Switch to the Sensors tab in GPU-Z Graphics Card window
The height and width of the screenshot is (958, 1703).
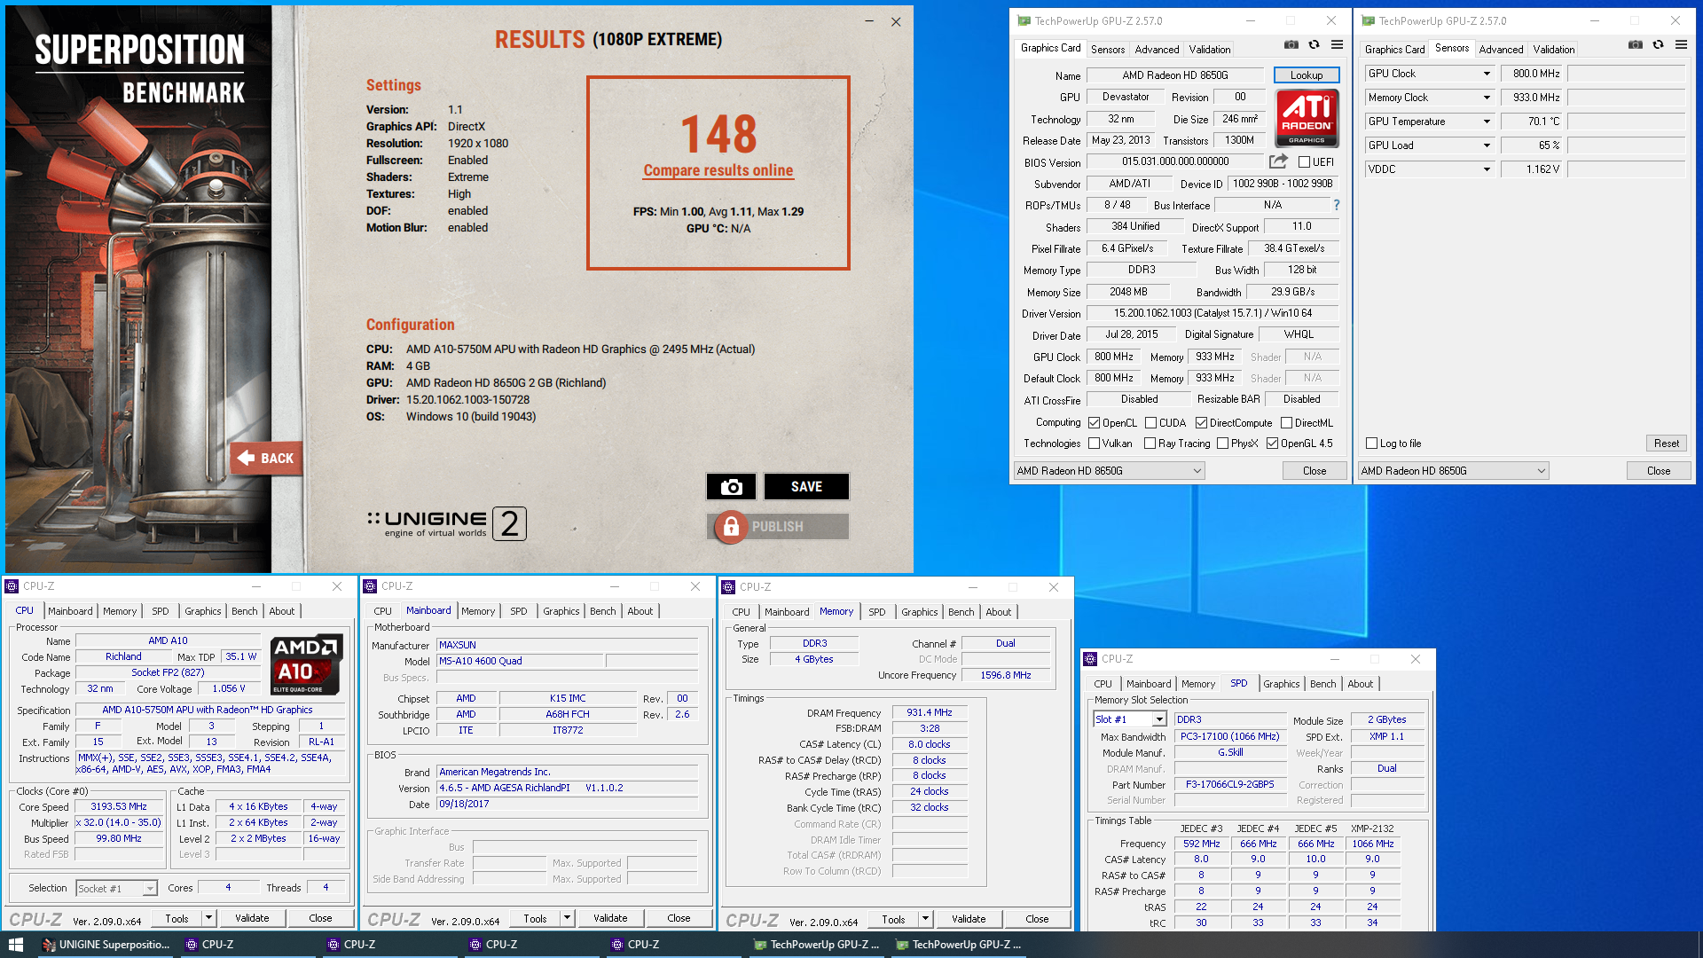click(1108, 50)
